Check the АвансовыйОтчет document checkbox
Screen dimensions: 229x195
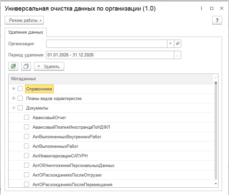27,117
